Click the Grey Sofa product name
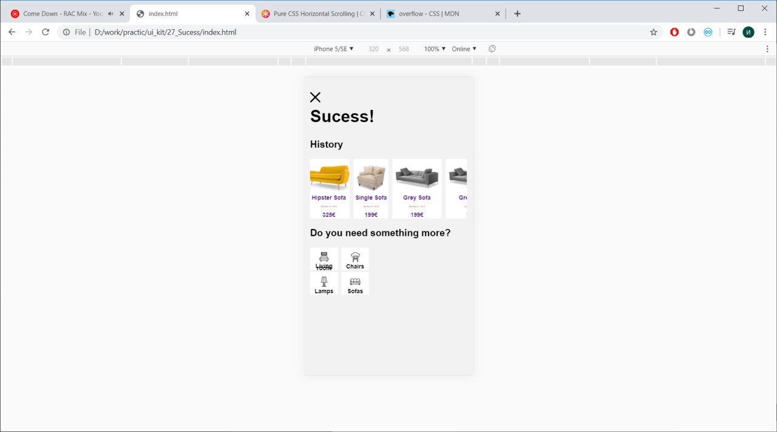 pyautogui.click(x=417, y=197)
